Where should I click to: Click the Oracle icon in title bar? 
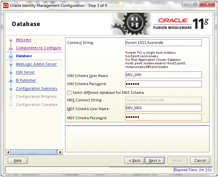tap(6, 6)
